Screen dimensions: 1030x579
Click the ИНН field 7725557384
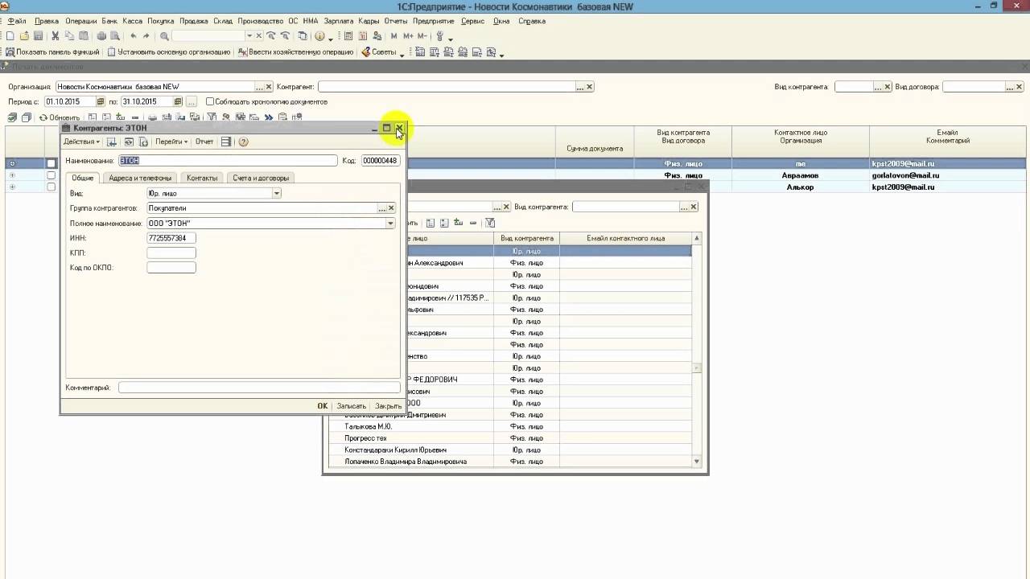[x=171, y=238]
